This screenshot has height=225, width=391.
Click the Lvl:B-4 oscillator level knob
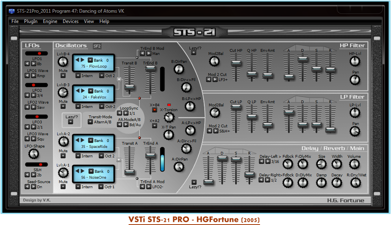click(x=63, y=61)
